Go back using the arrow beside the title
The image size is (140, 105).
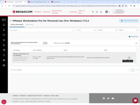point(11,21)
